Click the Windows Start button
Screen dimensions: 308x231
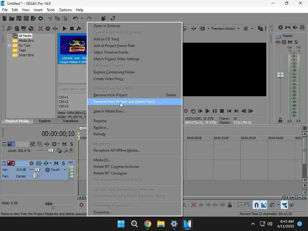click(121, 224)
